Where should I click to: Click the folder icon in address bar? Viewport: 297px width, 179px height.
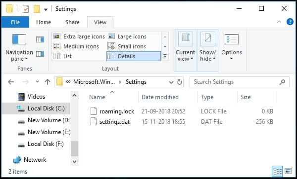pyautogui.click(x=59, y=82)
